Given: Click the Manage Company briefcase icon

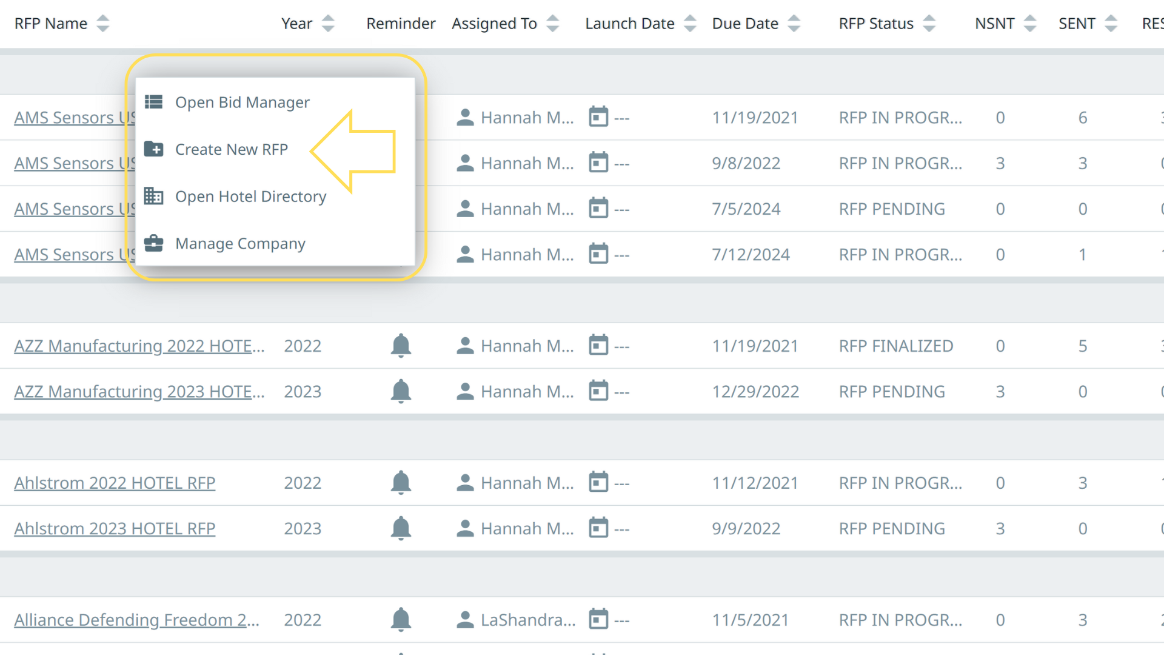Looking at the screenshot, I should click(x=153, y=243).
